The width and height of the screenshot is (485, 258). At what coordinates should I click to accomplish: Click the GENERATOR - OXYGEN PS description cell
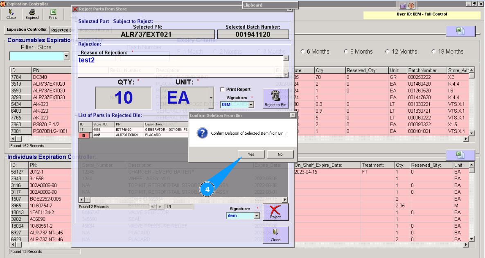coord(167,130)
